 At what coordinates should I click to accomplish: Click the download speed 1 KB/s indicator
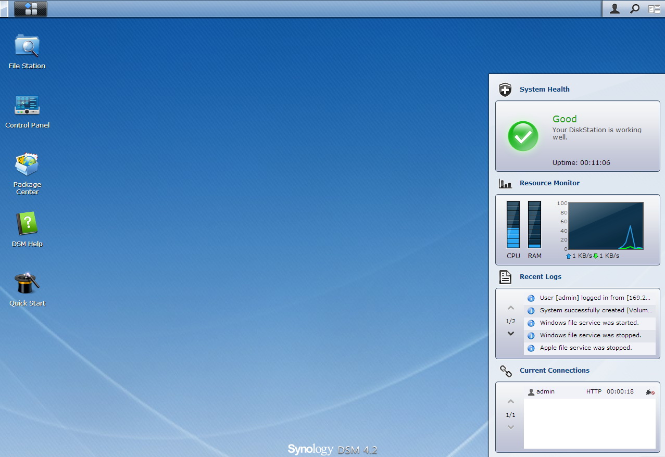(606, 256)
